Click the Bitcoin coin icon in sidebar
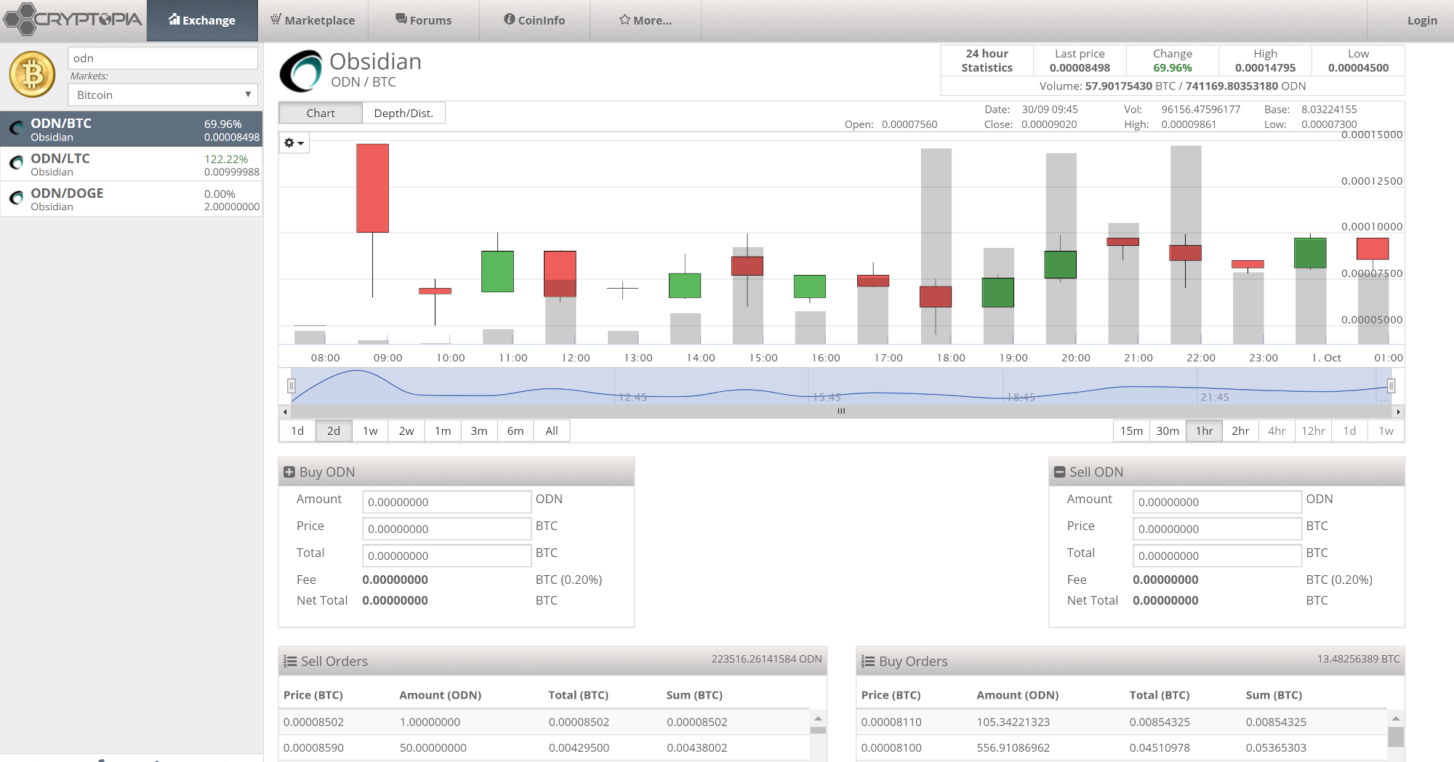 coord(32,74)
